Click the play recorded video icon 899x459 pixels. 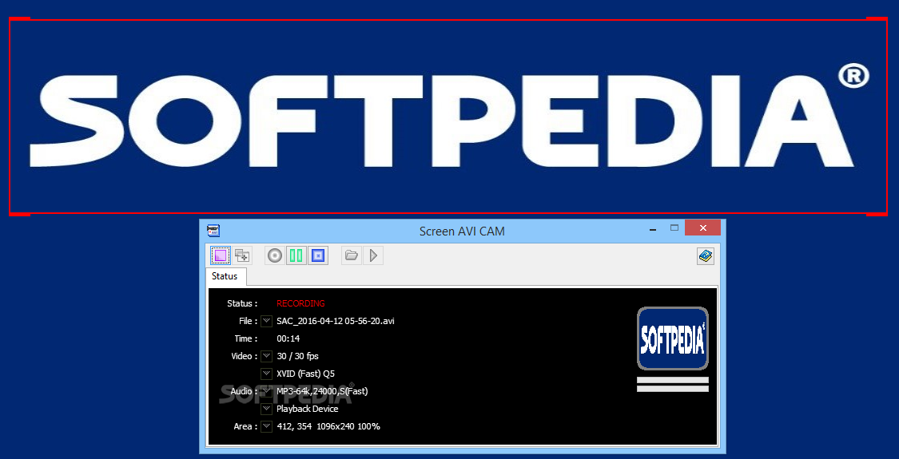373,255
